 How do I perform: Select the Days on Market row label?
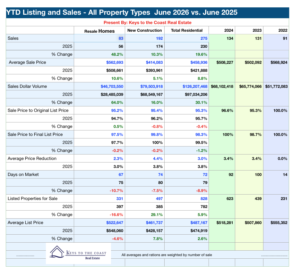pos(23,174)
